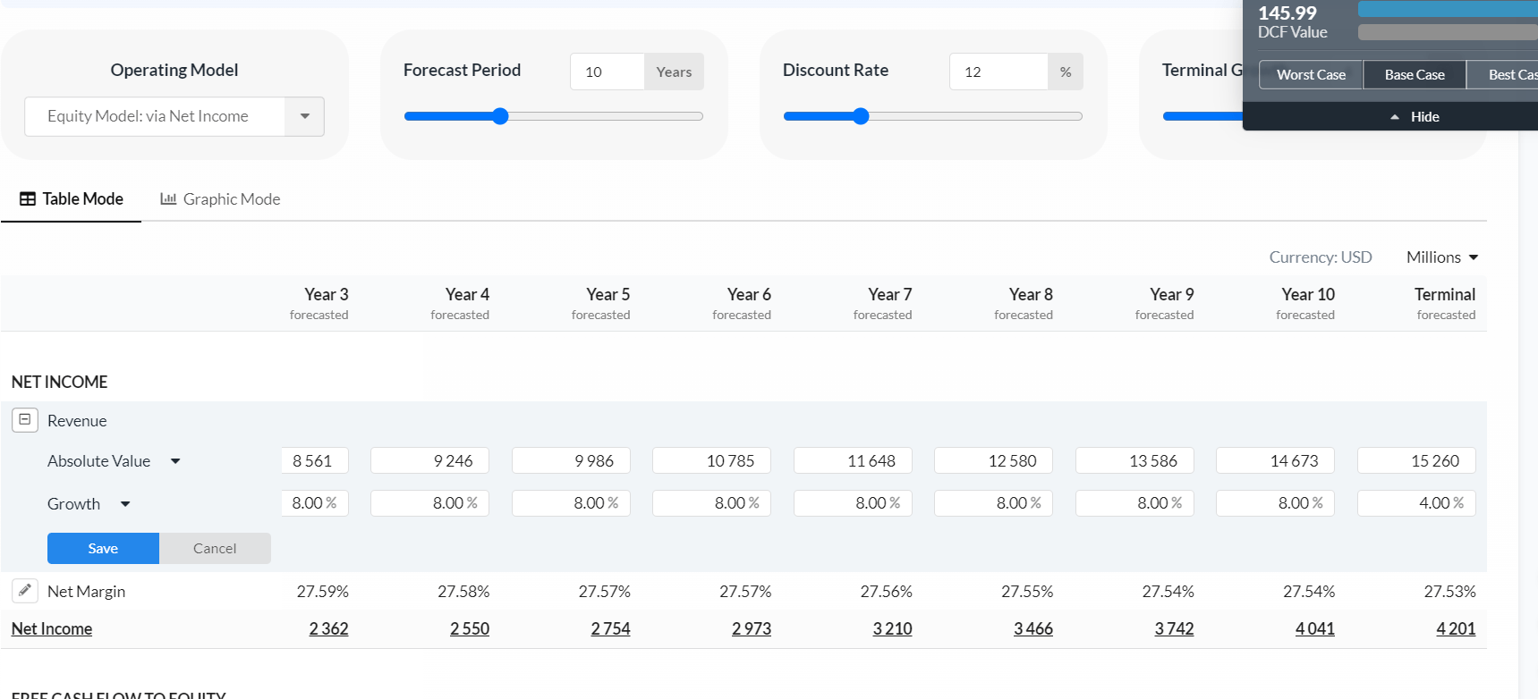Open the Absolute Value row dropdown arrow
Image resolution: width=1538 pixels, height=699 pixels.
pos(175,461)
